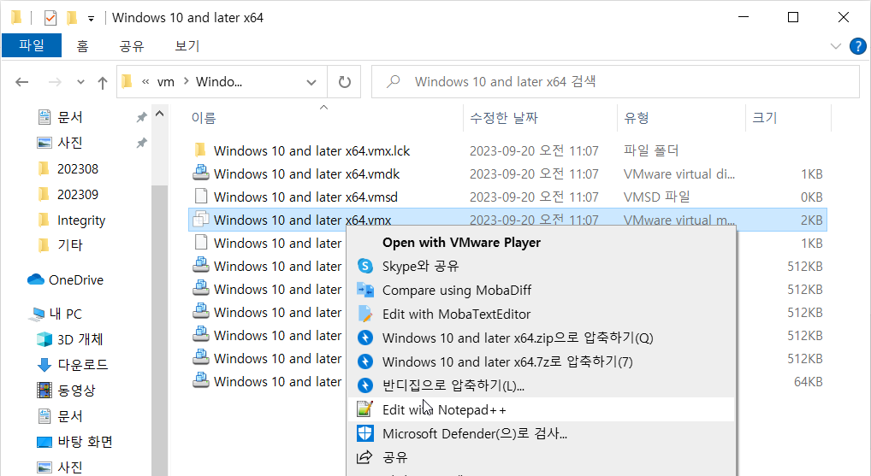The height and width of the screenshot is (476, 871).
Task: Sort by 유형 column header
Action: (636, 118)
